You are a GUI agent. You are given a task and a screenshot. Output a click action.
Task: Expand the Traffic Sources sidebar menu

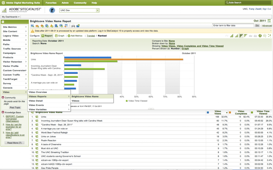coord(15,49)
